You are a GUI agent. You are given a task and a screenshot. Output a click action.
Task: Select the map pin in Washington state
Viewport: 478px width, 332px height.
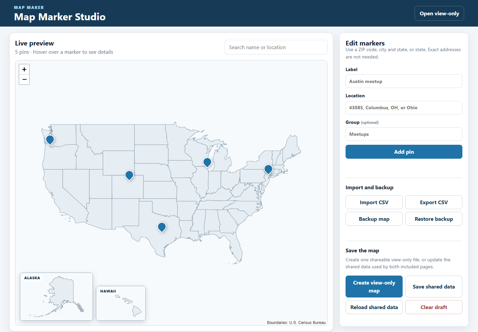(50, 140)
